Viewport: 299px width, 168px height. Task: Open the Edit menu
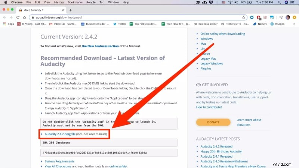pyautogui.click(x=37, y=2)
